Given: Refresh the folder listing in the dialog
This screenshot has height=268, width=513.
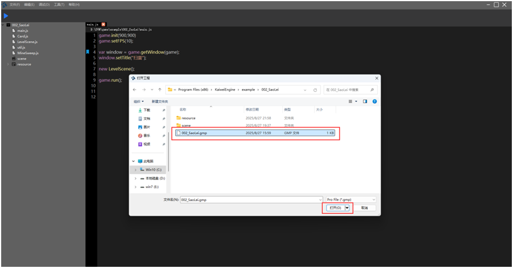Looking at the screenshot, I should click(315, 90).
